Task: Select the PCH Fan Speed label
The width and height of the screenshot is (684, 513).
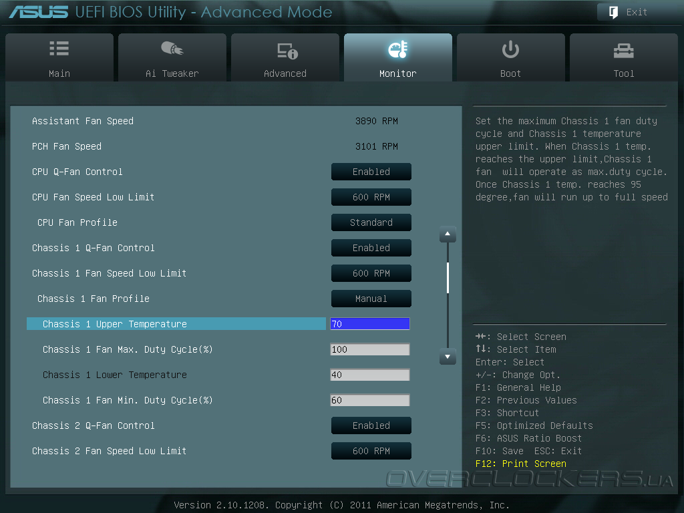Action: click(x=67, y=146)
